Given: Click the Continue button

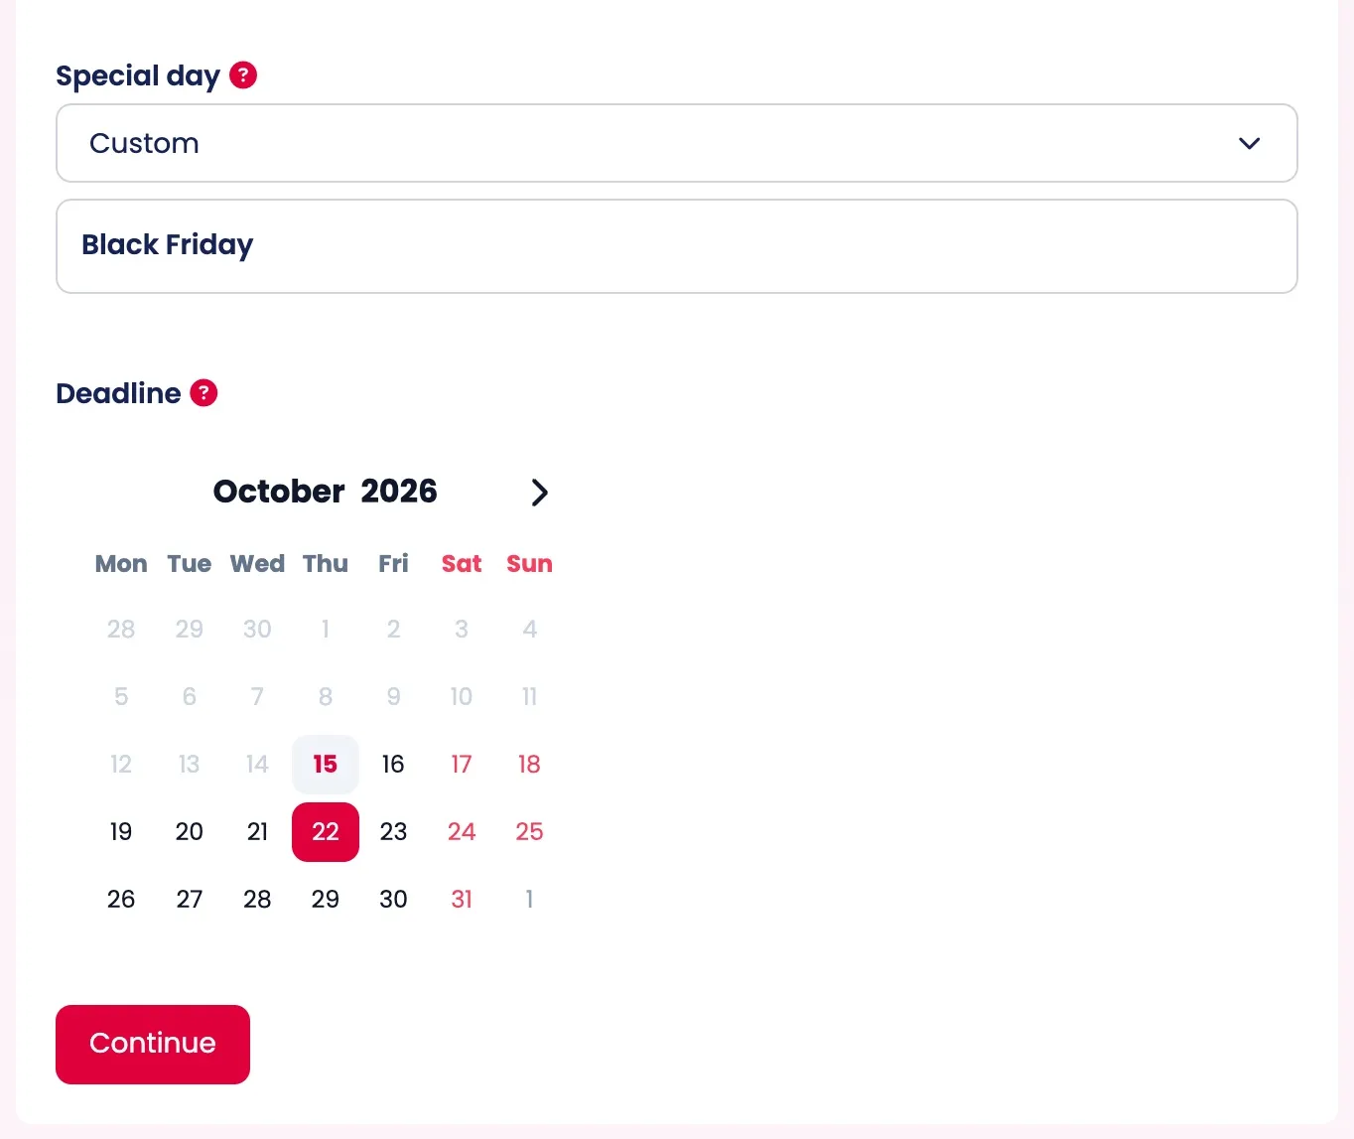Looking at the screenshot, I should click(153, 1045).
